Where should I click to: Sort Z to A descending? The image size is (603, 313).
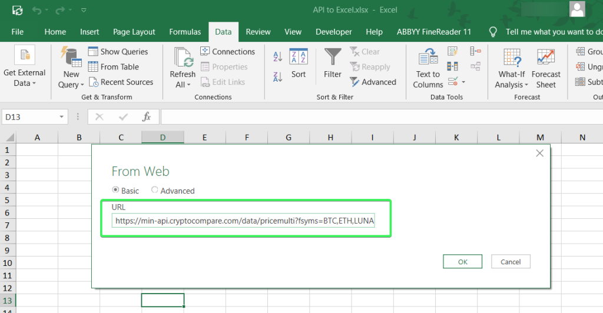tap(278, 77)
